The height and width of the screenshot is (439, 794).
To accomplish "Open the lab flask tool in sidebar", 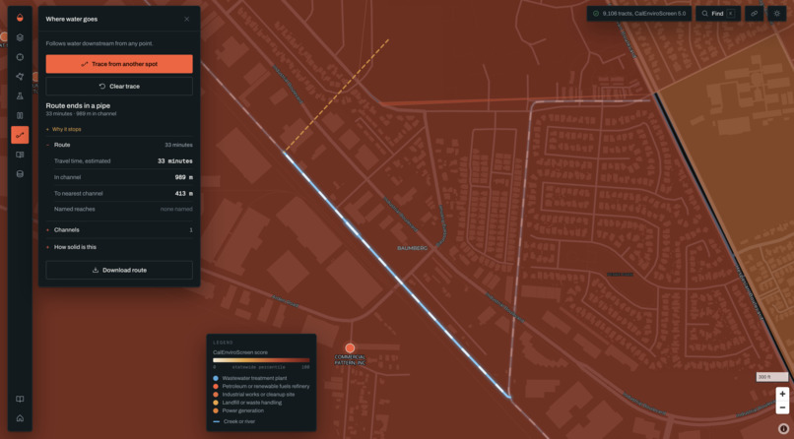I will click(x=20, y=96).
